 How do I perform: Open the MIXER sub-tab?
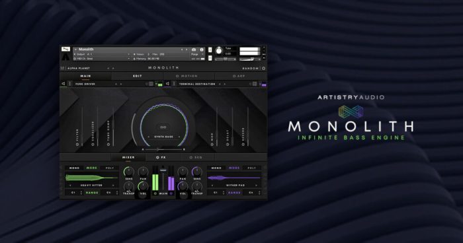(x=128, y=157)
